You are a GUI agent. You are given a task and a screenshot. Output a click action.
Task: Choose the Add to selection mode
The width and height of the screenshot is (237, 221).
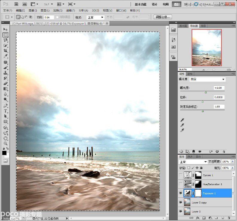[x=22, y=17]
